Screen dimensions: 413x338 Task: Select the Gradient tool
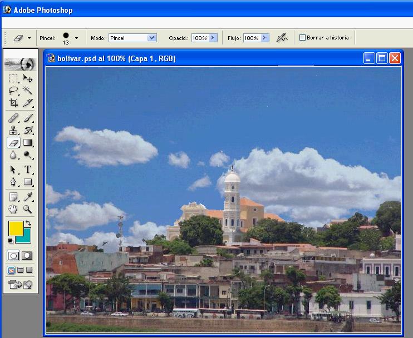point(28,143)
